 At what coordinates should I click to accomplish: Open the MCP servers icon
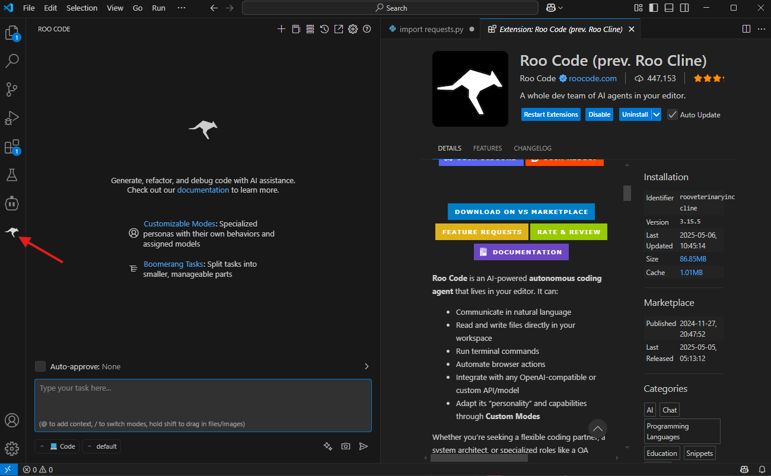(x=310, y=29)
